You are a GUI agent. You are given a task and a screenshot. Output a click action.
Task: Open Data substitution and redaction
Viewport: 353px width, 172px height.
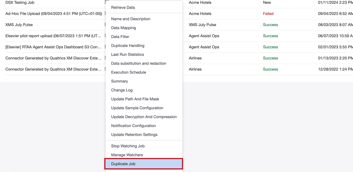pyautogui.click(x=144, y=63)
